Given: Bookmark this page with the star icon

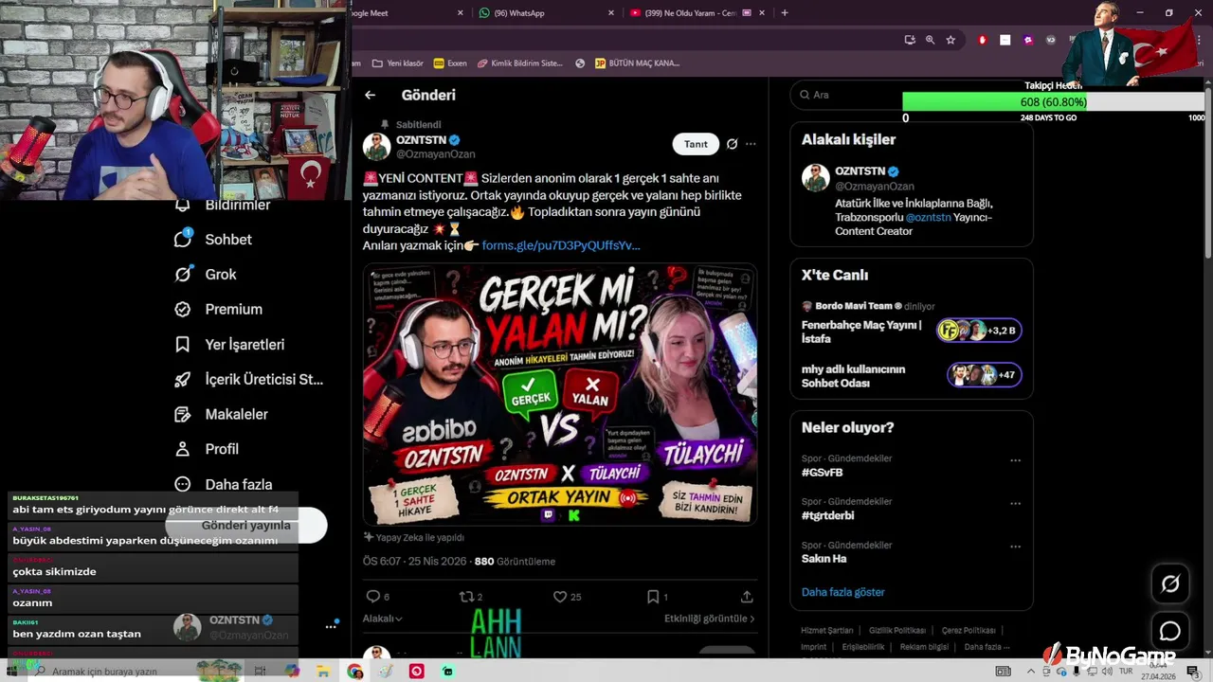Looking at the screenshot, I should tap(950, 40).
